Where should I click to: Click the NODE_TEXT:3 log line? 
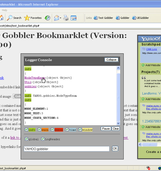[34, 114]
